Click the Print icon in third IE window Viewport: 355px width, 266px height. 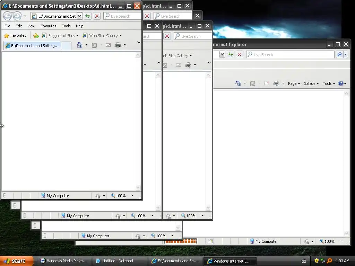pos(188,65)
